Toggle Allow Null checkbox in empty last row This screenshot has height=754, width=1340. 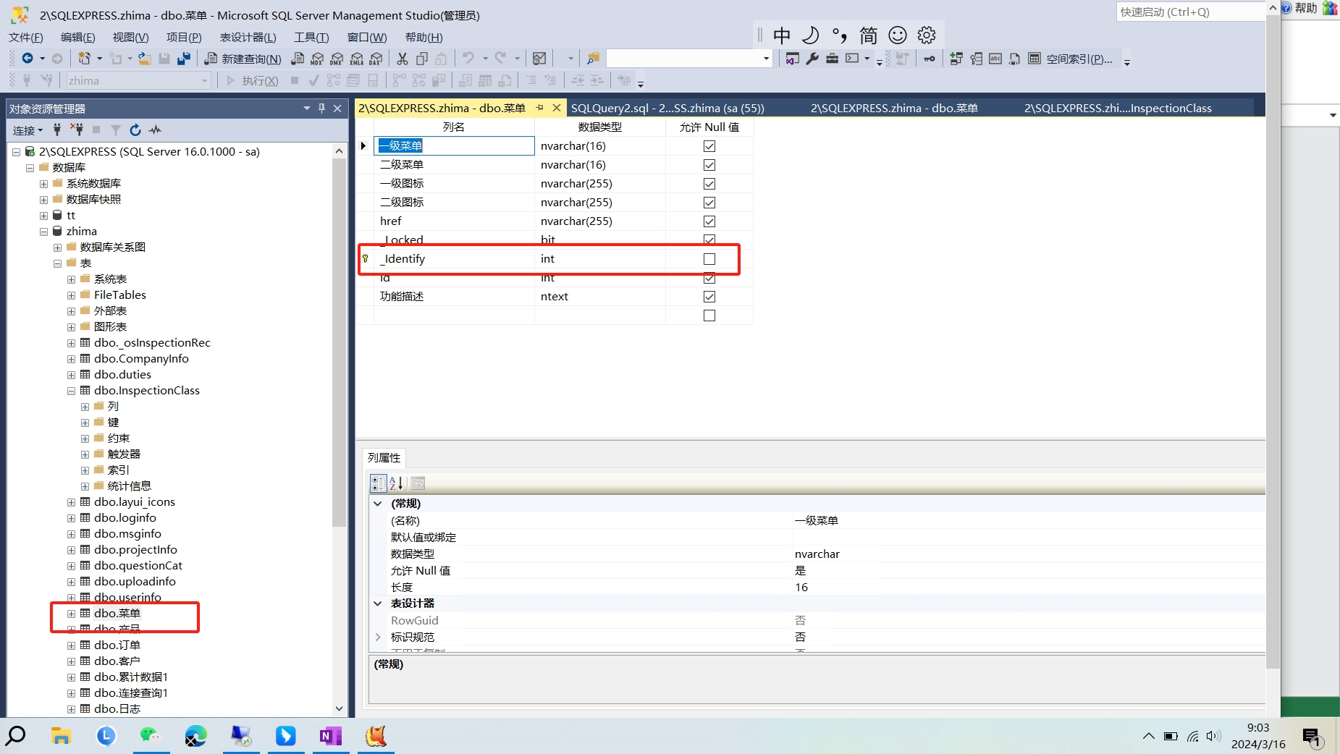pos(709,315)
